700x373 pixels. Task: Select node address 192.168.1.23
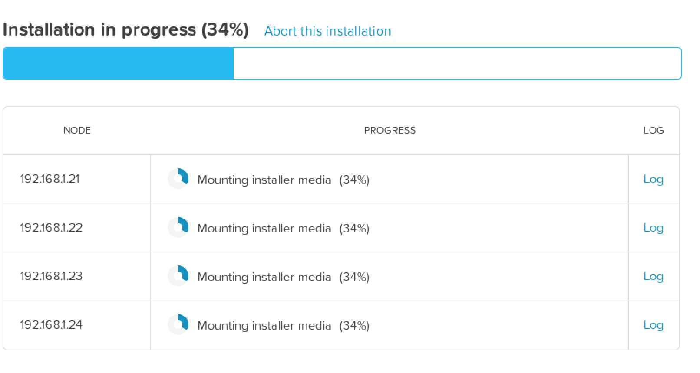(51, 276)
